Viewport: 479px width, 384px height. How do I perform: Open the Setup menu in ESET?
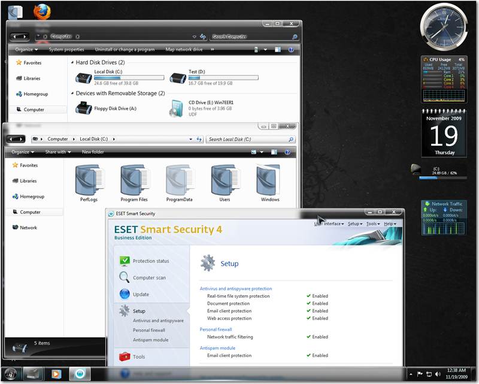click(355, 224)
